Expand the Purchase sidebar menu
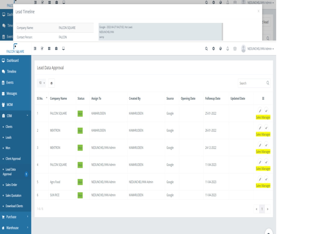Screen dimensions: 313x234 pyautogui.click(x=13, y=217)
